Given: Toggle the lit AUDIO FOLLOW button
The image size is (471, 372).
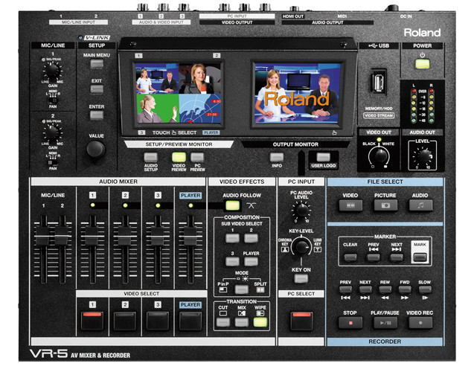Looking at the screenshot, I should point(232,205).
